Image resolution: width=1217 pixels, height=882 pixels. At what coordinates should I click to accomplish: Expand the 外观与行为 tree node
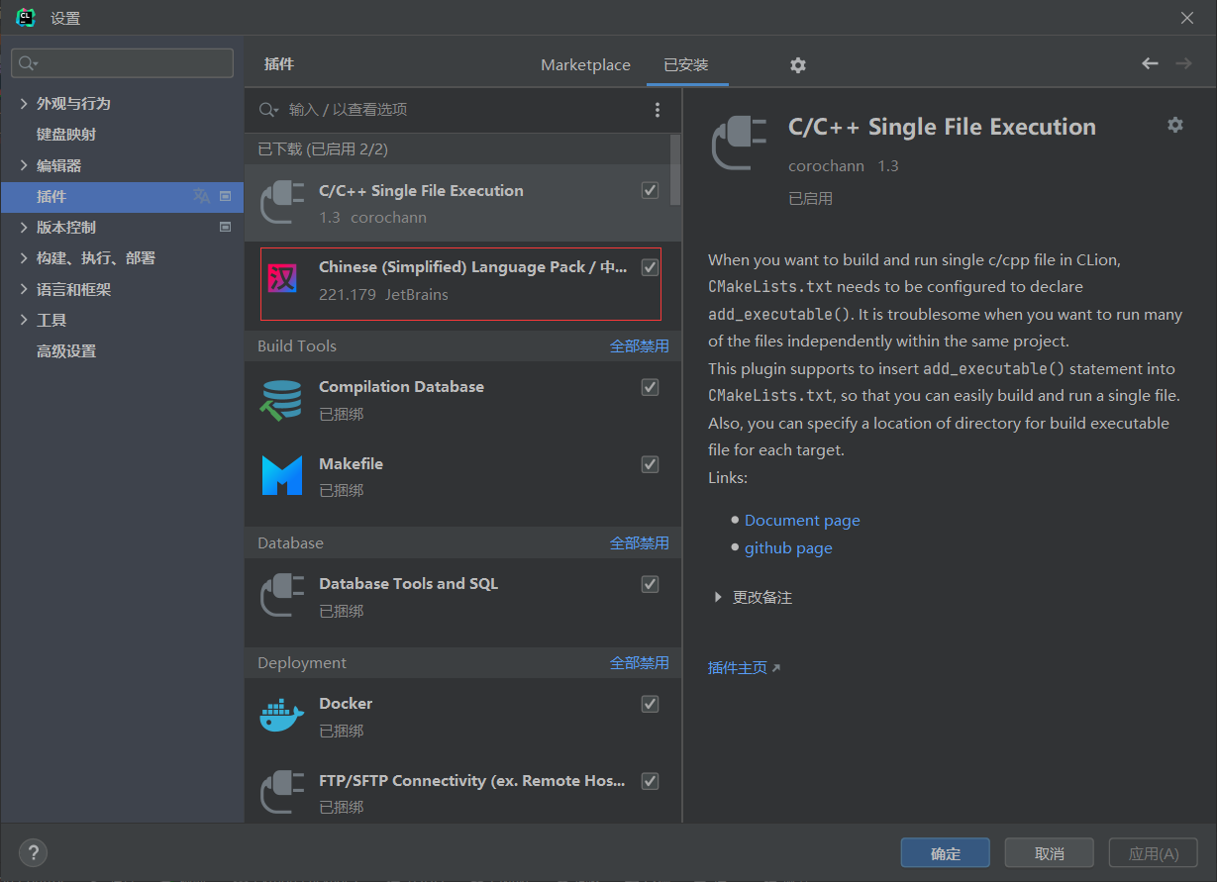click(24, 104)
